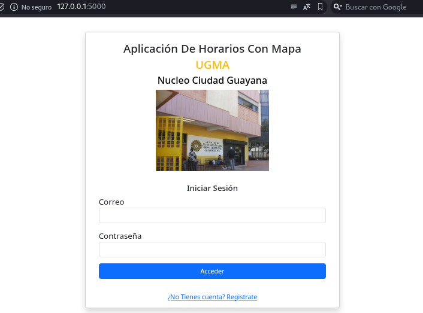Click the Iniciar Sesión heading
Screen dimensions: 423x313
tap(212, 188)
